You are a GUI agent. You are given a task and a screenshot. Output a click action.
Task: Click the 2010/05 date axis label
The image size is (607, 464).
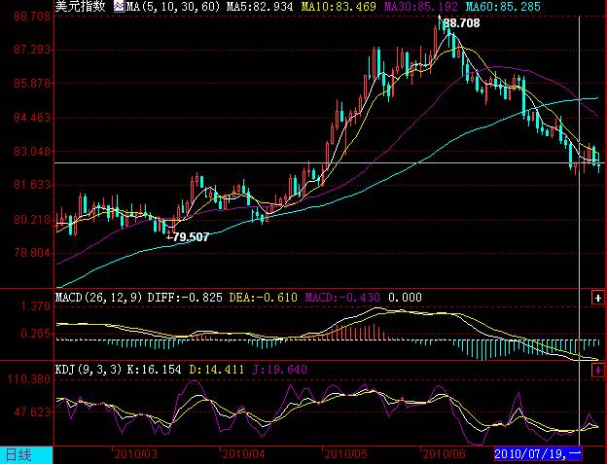(345, 453)
